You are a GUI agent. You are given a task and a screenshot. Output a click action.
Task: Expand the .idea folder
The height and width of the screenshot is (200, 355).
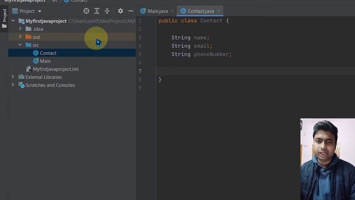point(20,29)
